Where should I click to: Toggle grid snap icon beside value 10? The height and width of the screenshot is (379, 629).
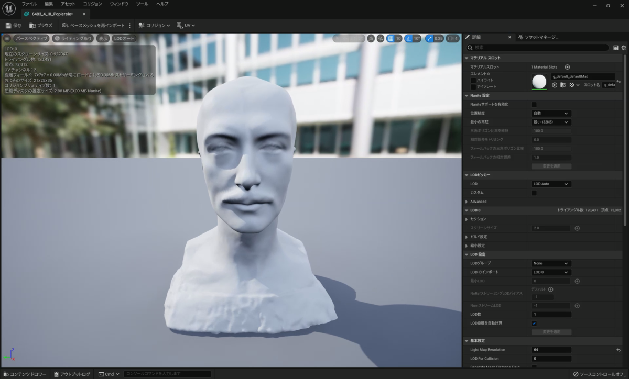click(x=391, y=38)
